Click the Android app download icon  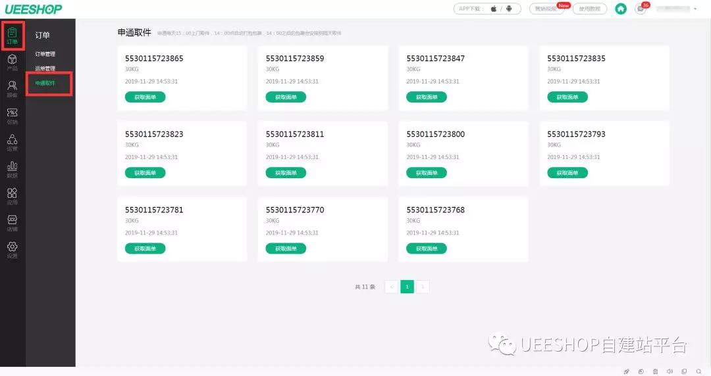[x=509, y=9]
